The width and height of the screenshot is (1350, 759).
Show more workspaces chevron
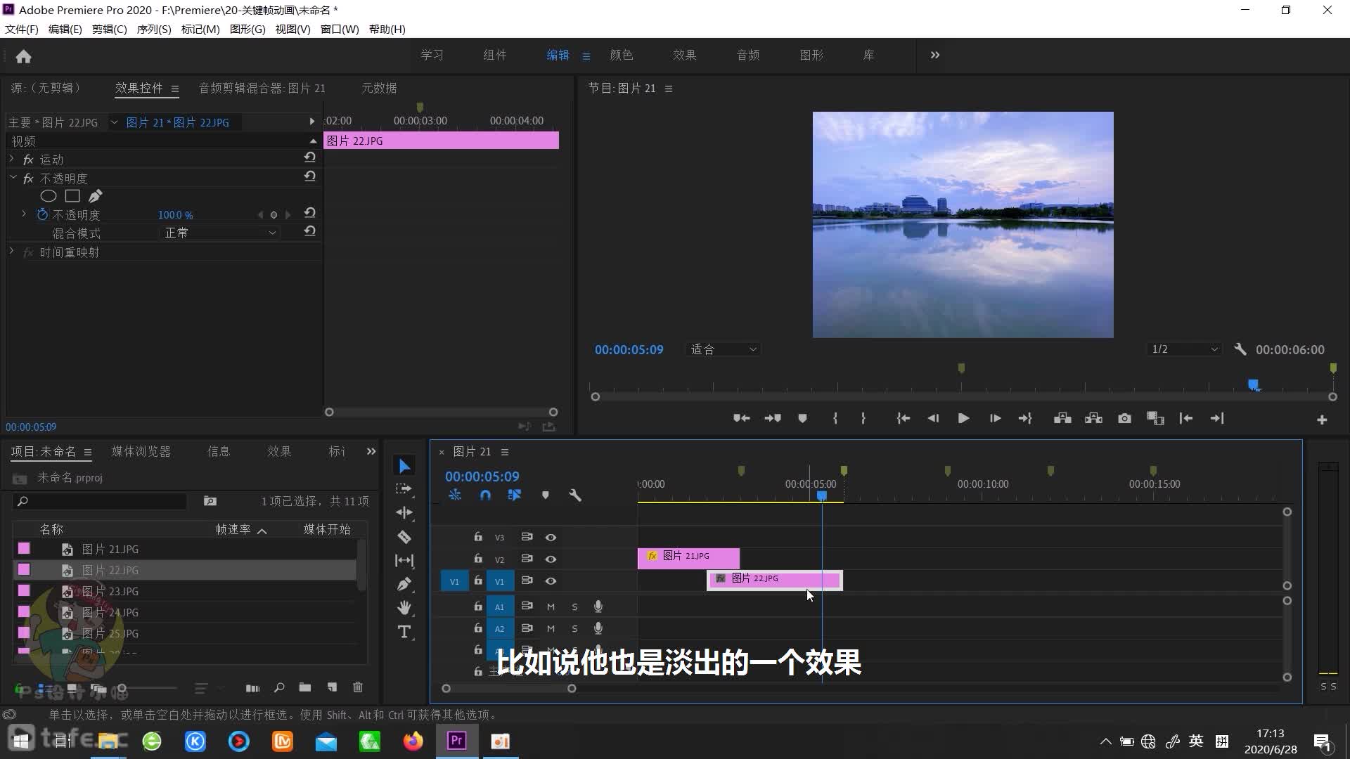pos(934,55)
